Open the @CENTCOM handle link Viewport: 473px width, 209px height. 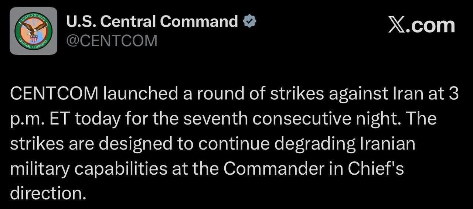(112, 41)
